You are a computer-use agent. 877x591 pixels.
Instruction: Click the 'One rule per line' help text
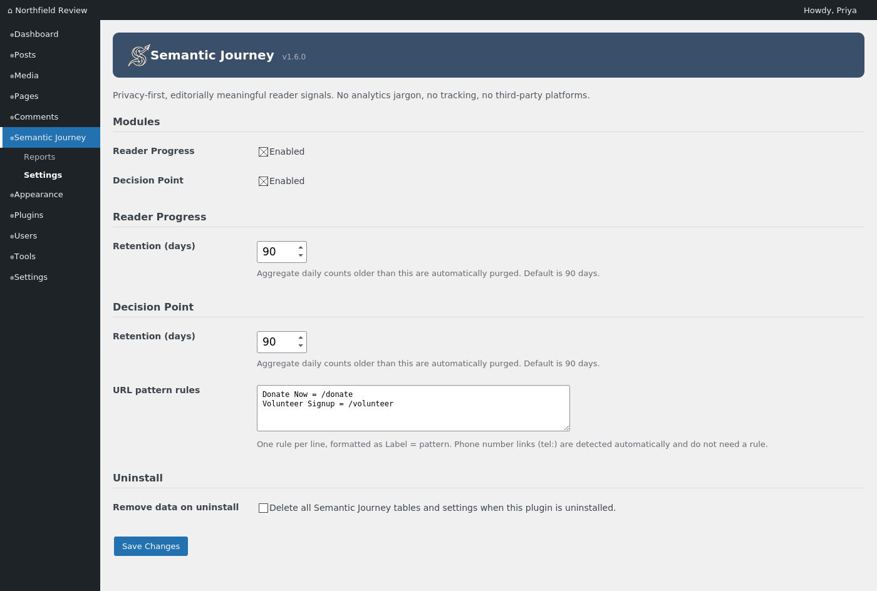(x=512, y=445)
